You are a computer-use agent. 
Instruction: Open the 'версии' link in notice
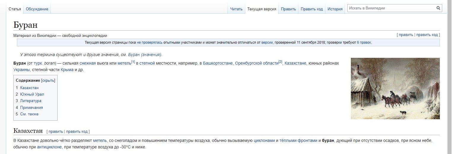tap(267, 42)
